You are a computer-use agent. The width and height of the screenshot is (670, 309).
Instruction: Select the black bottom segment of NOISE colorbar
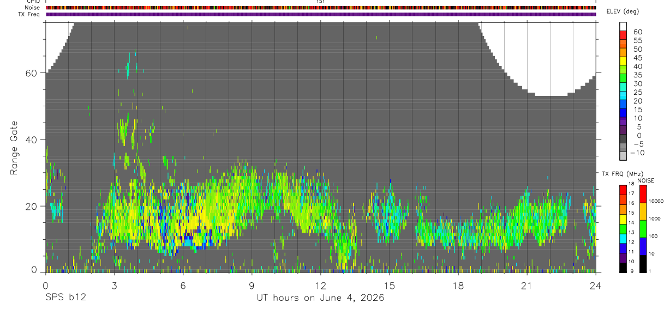[642, 264]
